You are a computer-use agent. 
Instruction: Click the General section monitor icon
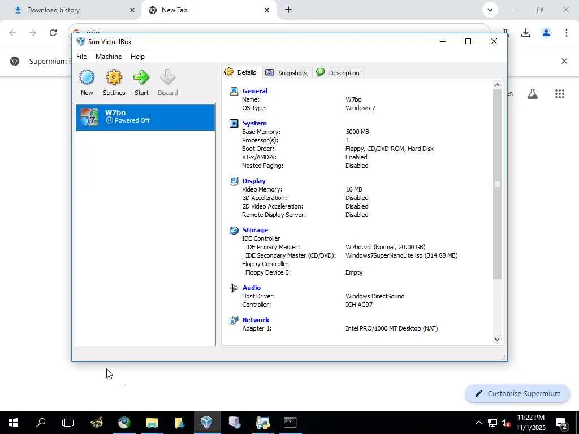pyautogui.click(x=234, y=91)
